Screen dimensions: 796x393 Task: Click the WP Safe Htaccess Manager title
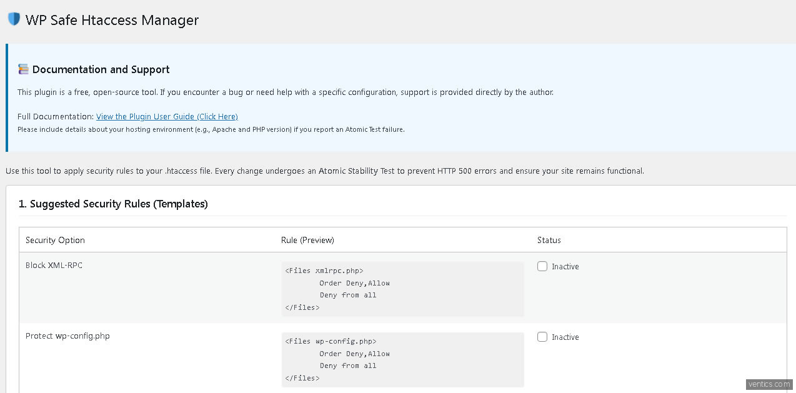112,20
